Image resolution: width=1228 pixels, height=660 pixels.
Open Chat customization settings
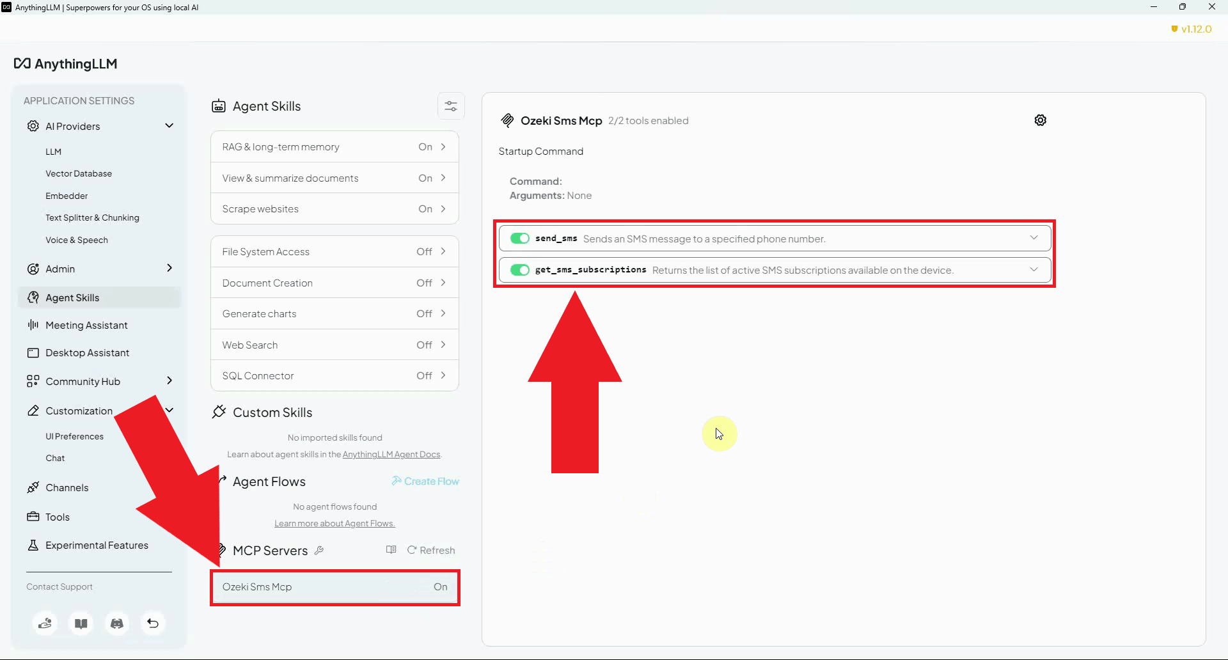pyautogui.click(x=55, y=458)
